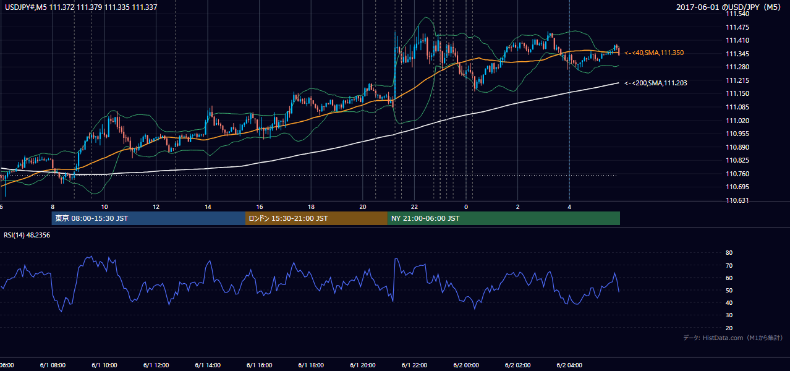Click the 6/1 22:00 time axis label

tap(415, 365)
